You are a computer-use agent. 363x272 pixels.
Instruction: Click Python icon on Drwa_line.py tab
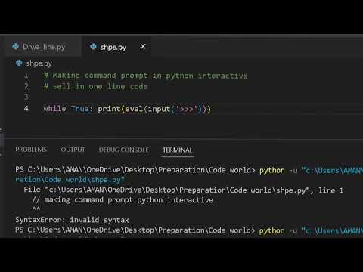point(16,46)
